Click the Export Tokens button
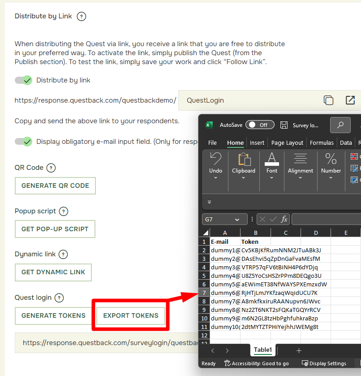361x376 pixels. click(x=131, y=315)
